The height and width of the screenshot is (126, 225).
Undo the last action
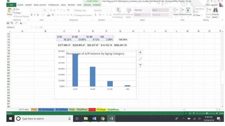point(12,23)
